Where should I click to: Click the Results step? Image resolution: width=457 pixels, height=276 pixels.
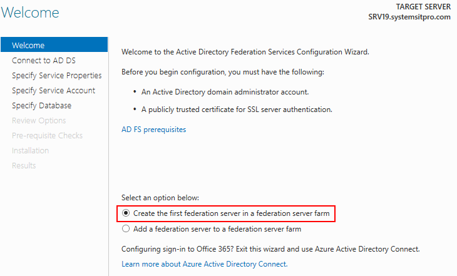(24, 165)
